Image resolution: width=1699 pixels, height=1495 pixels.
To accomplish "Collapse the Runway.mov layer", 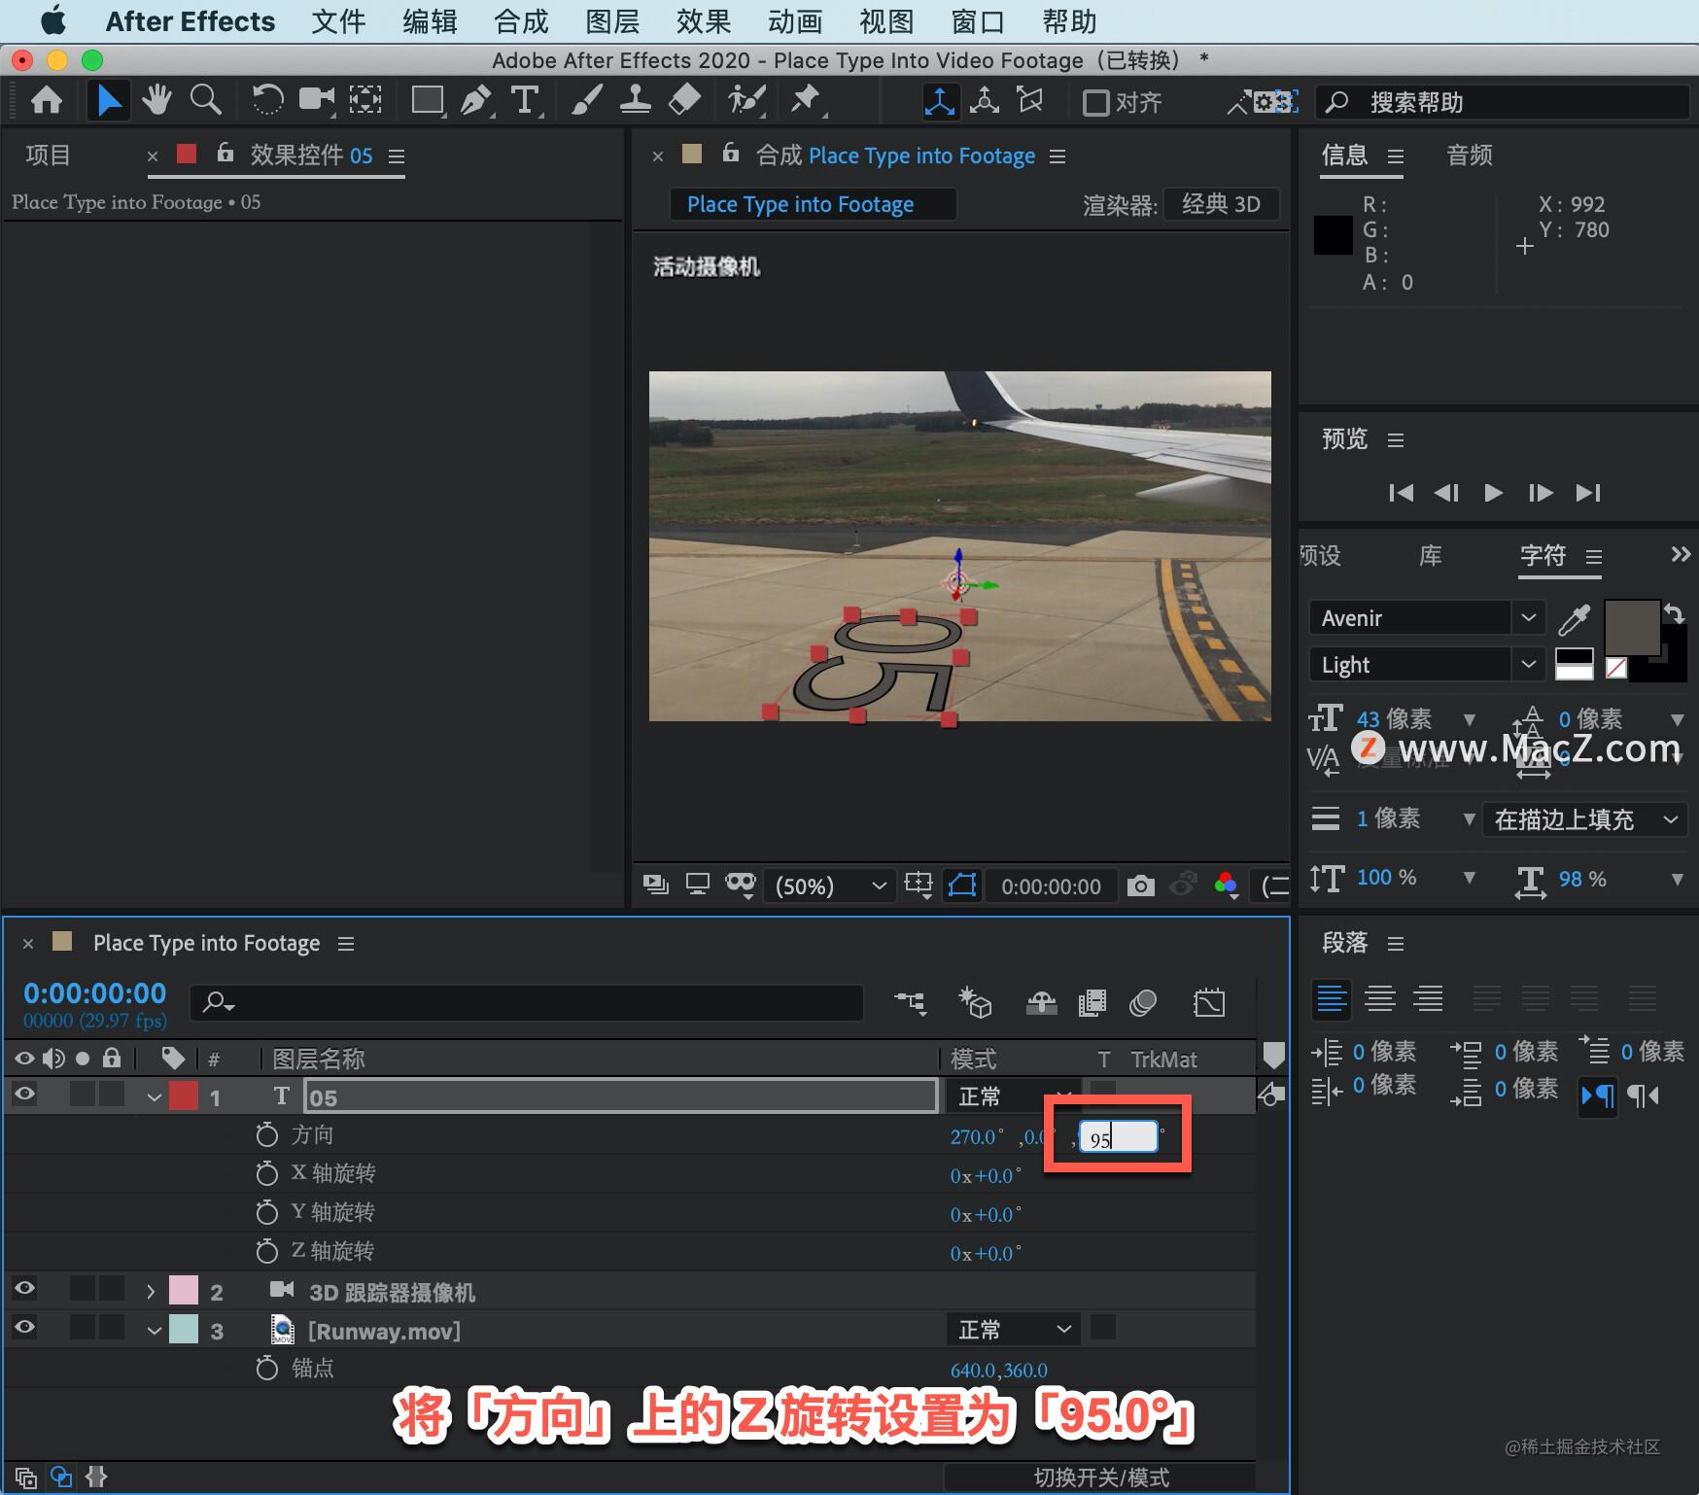I will point(154,1331).
